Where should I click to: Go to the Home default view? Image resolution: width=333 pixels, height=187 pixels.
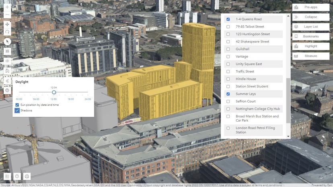[7, 71]
